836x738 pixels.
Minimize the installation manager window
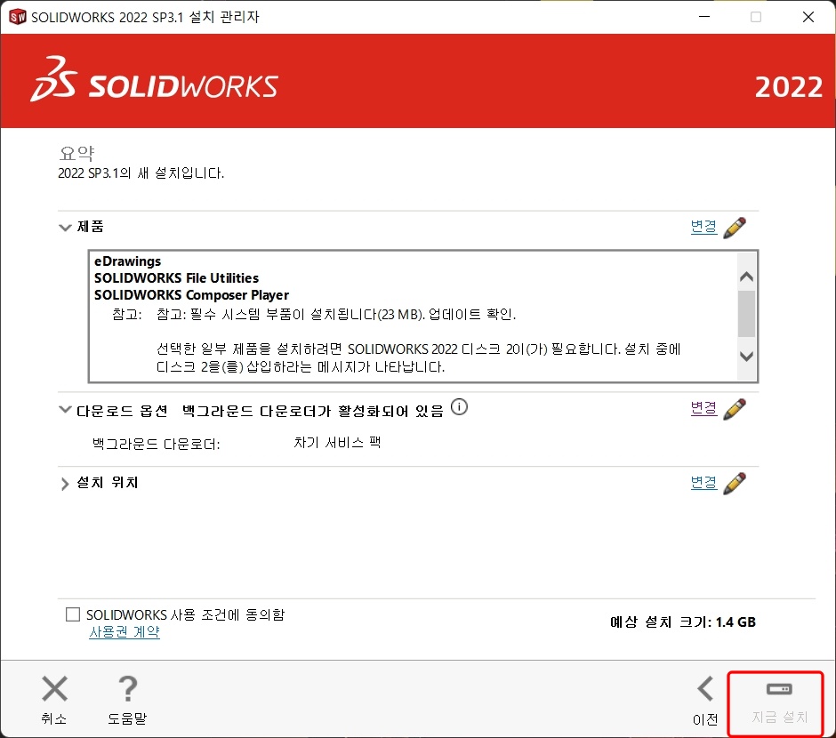[x=704, y=17]
